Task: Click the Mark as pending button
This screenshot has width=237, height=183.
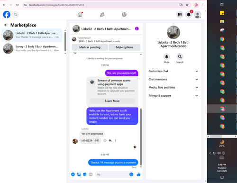Action: click(x=90, y=47)
